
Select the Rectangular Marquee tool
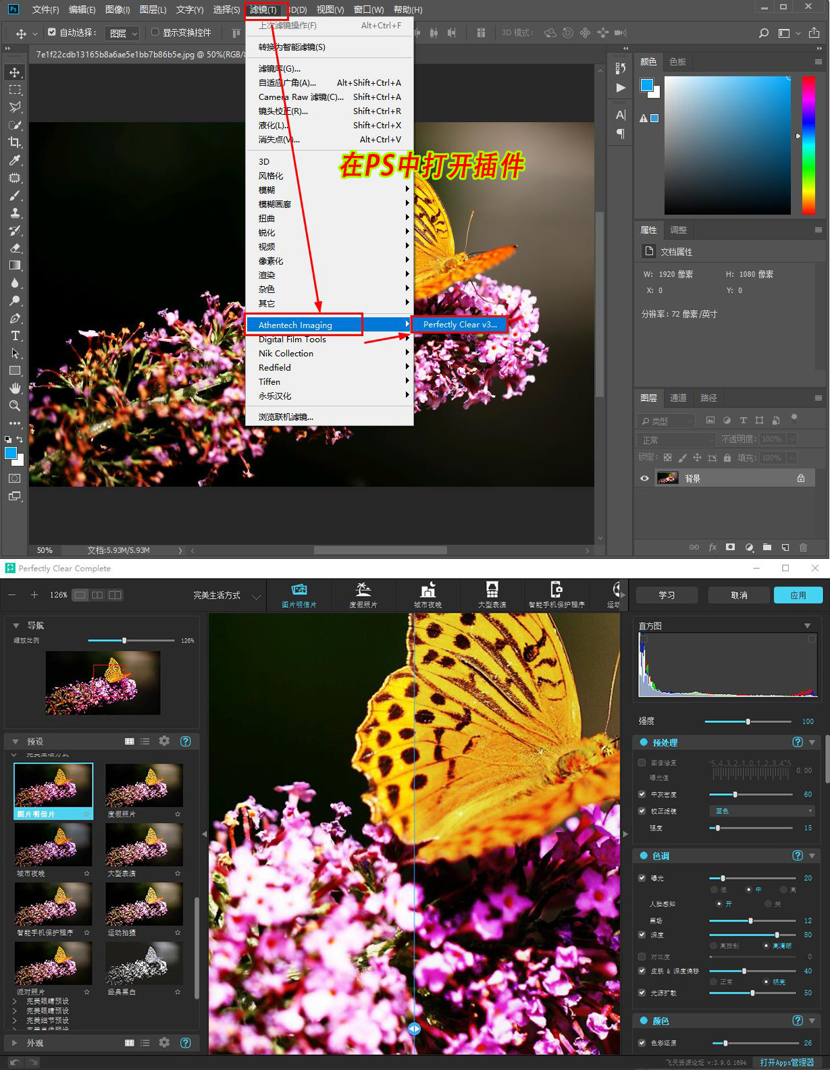(x=15, y=90)
